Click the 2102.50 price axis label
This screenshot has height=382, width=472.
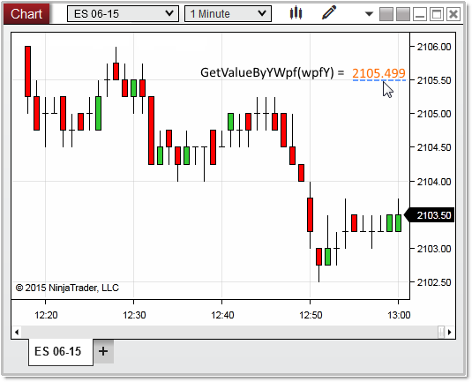click(434, 282)
